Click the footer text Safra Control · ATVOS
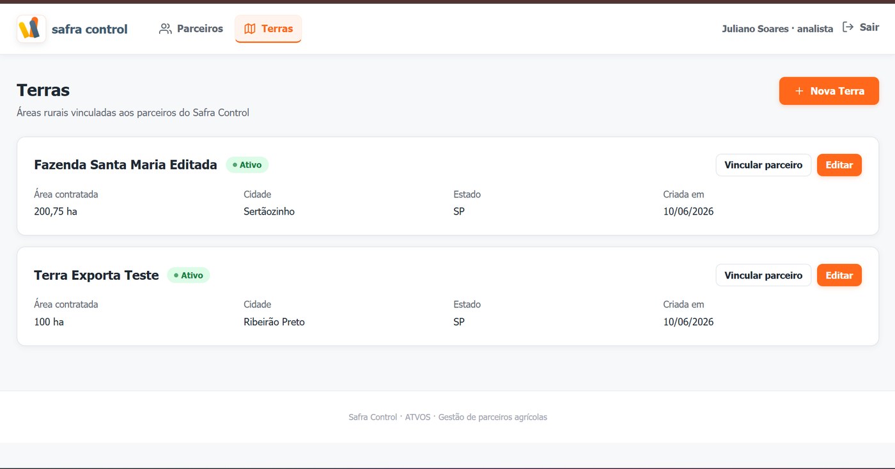This screenshot has height=469, width=895. click(390, 417)
